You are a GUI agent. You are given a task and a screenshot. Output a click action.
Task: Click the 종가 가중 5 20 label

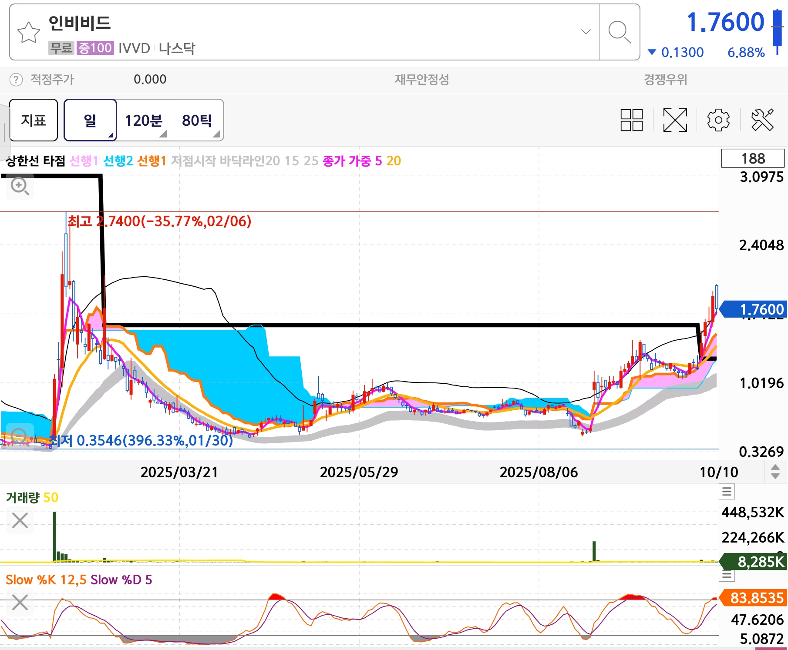pyautogui.click(x=362, y=161)
